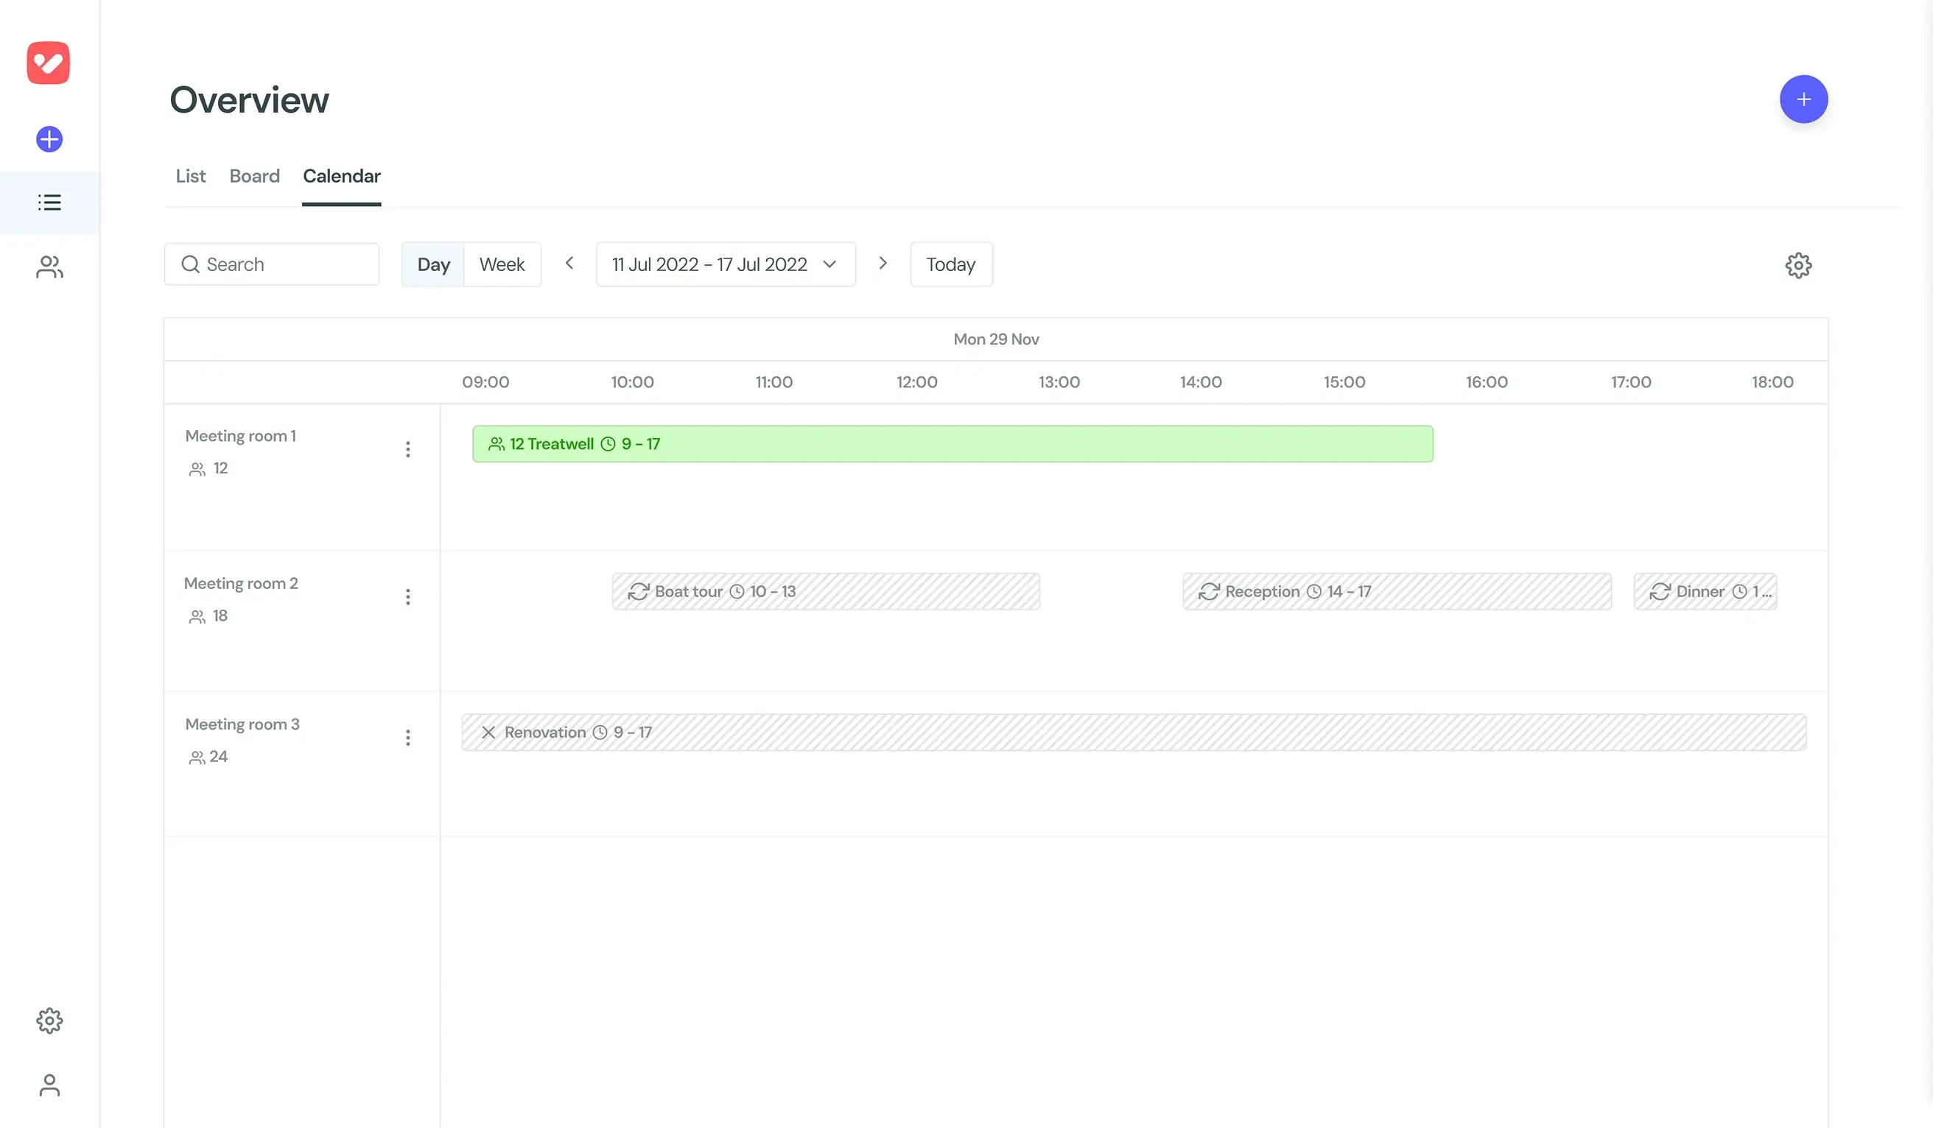Click the app logo icon
This screenshot has width=1933, height=1128.
(x=49, y=62)
